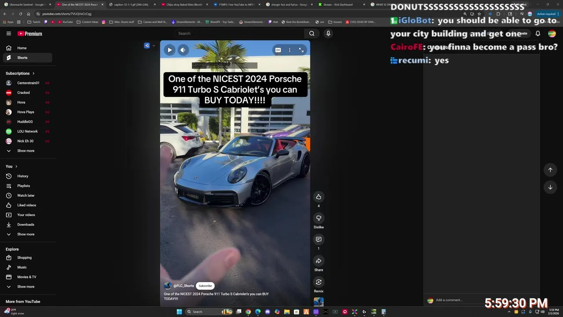563x317 pixels.
Task: Open Watch later list
Action: click(27, 195)
